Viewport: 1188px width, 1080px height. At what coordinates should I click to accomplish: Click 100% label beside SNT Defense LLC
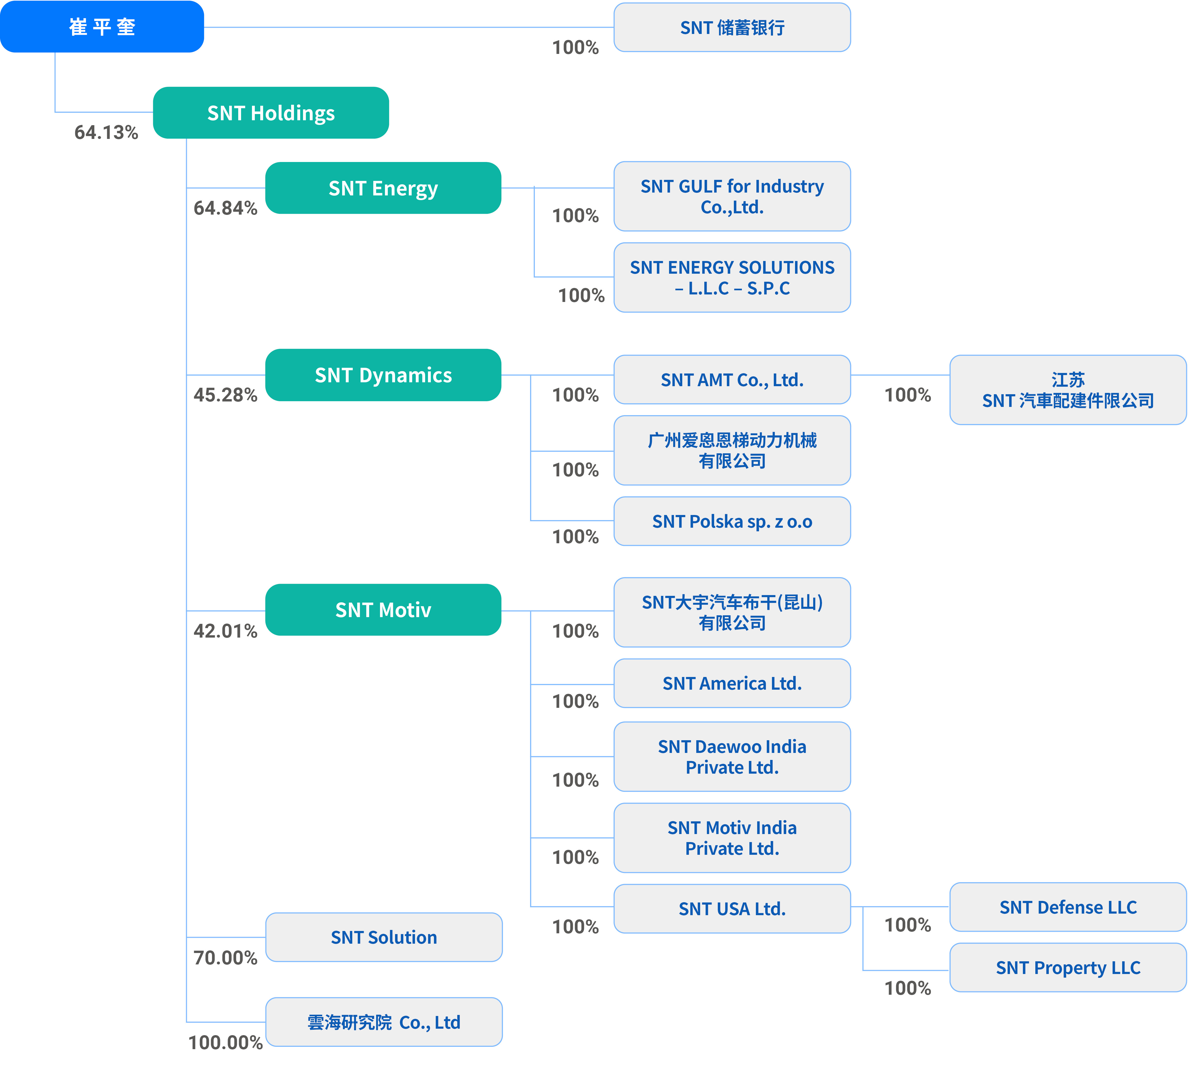click(908, 924)
